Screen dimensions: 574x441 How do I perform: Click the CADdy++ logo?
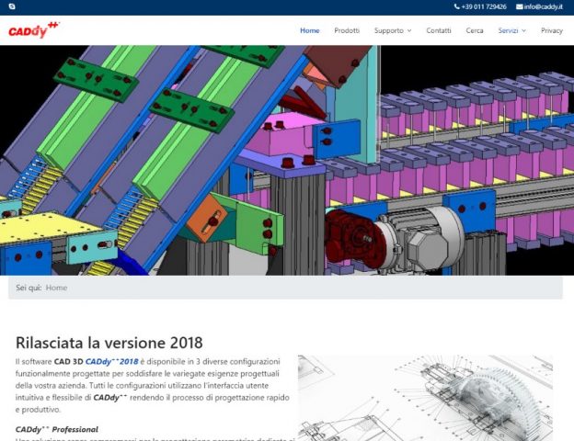[x=34, y=30]
